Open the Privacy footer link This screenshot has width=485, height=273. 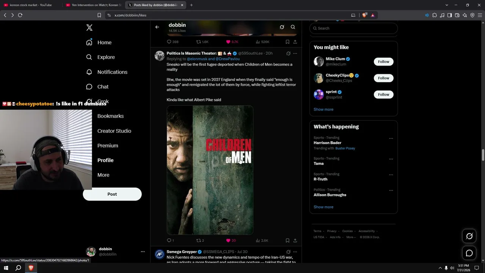point(332,231)
